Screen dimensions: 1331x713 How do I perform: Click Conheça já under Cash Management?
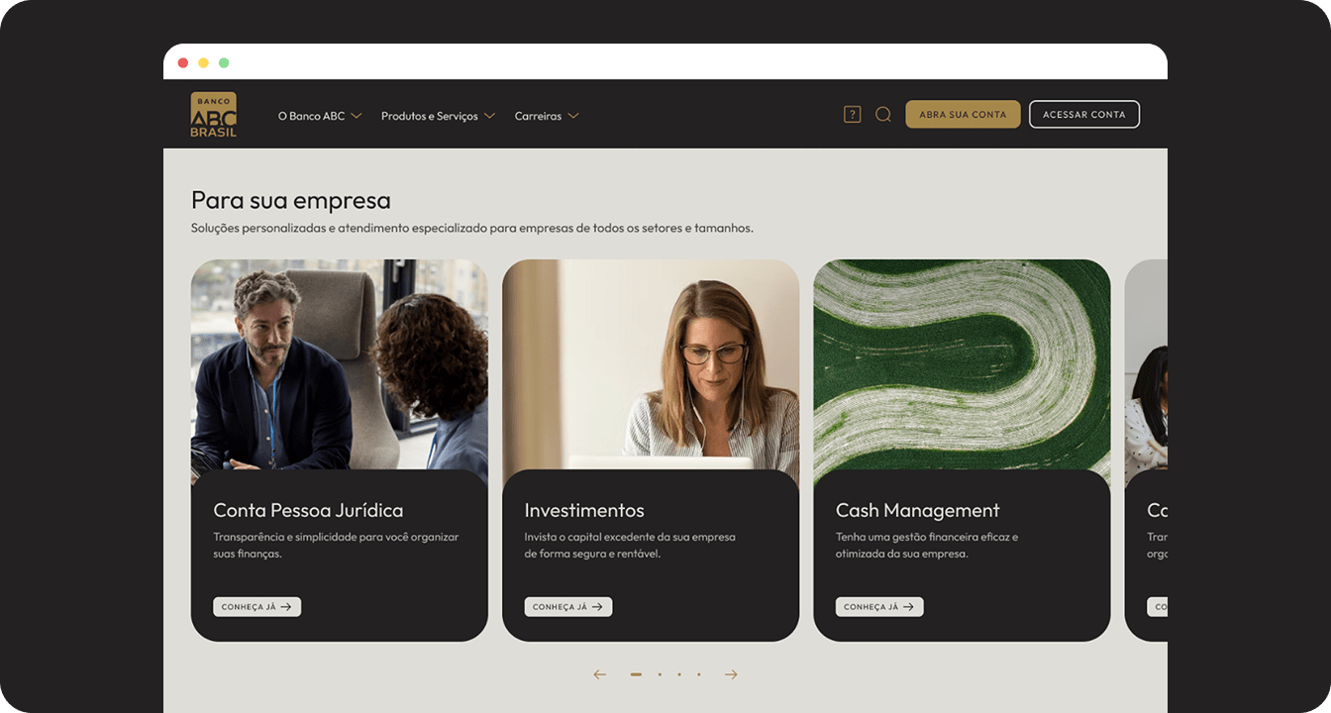[x=879, y=607]
